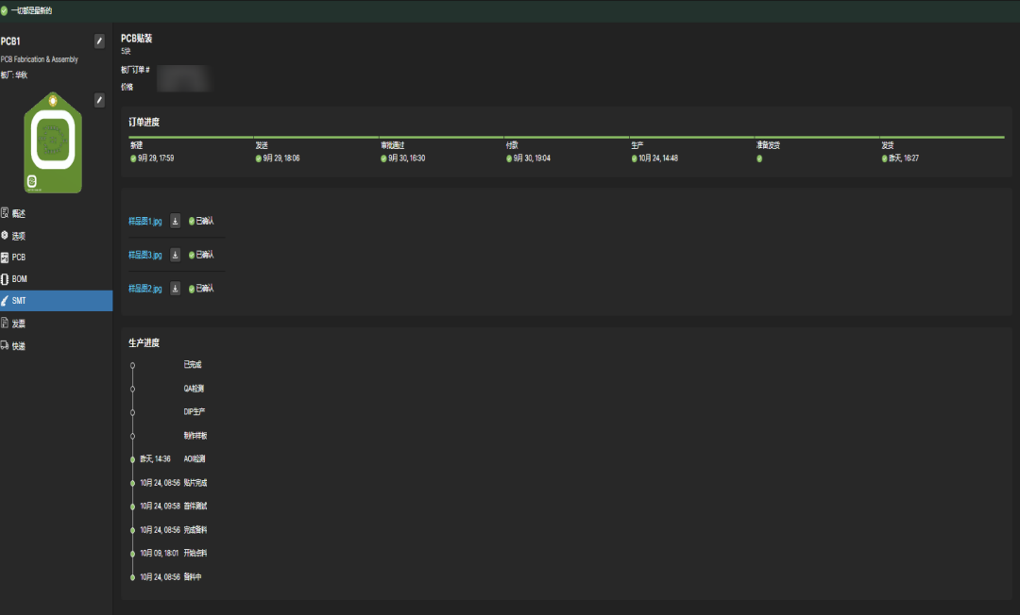Screen dimensions: 1020x615
Task: Click the 制作样板 production timeline marker
Action: pyautogui.click(x=133, y=437)
